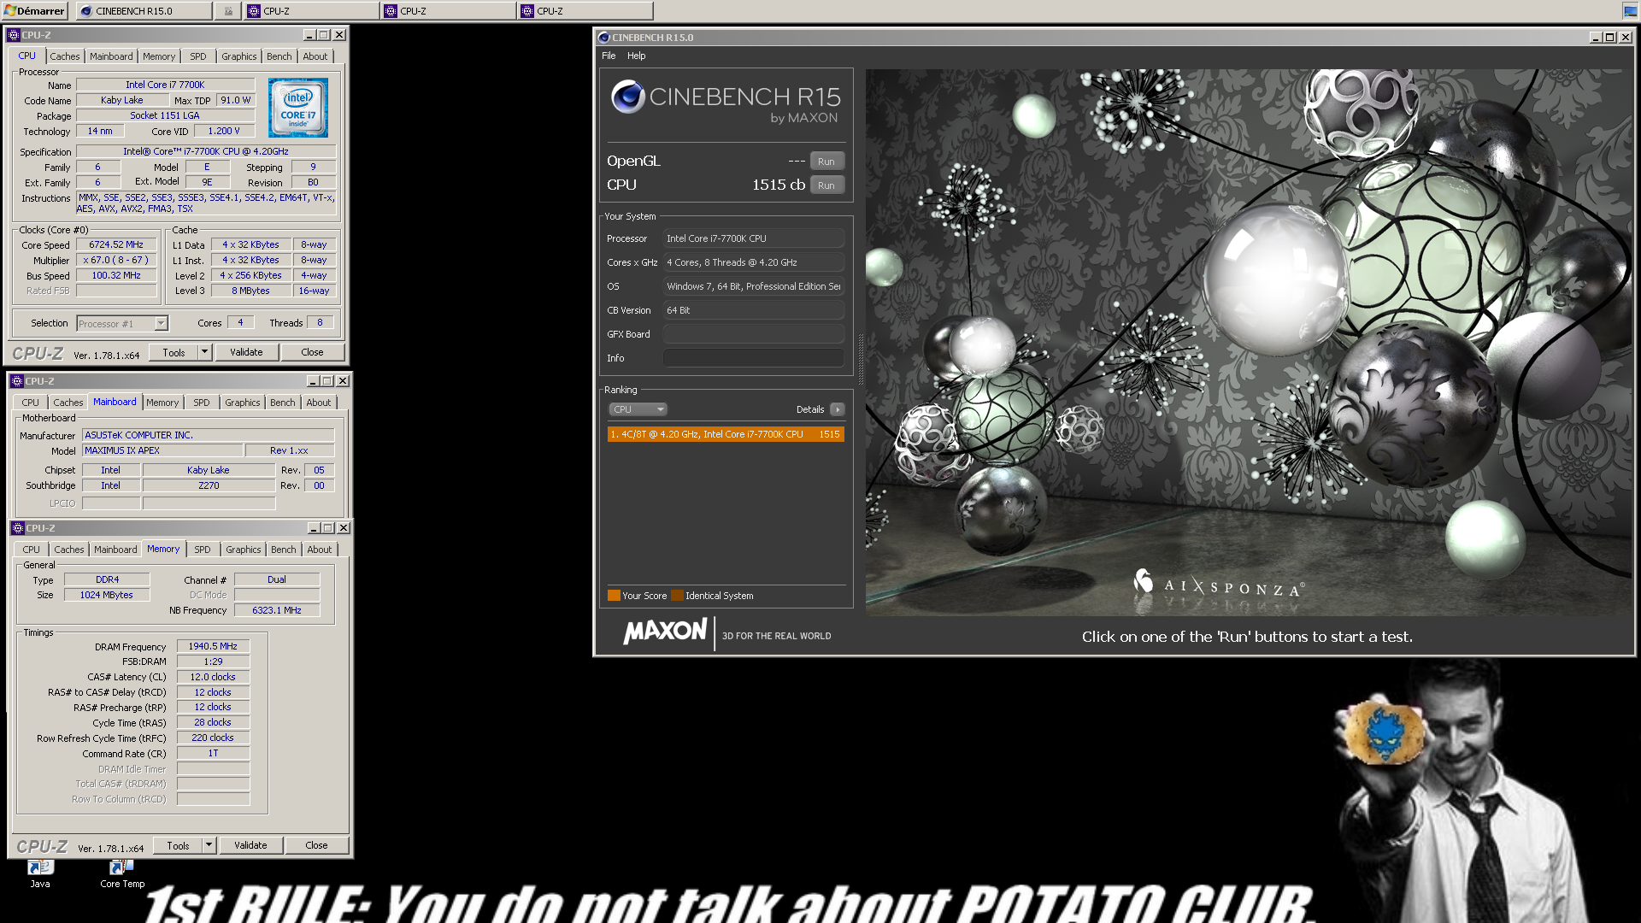Click the Processor field in Cinebench system

[x=754, y=238]
